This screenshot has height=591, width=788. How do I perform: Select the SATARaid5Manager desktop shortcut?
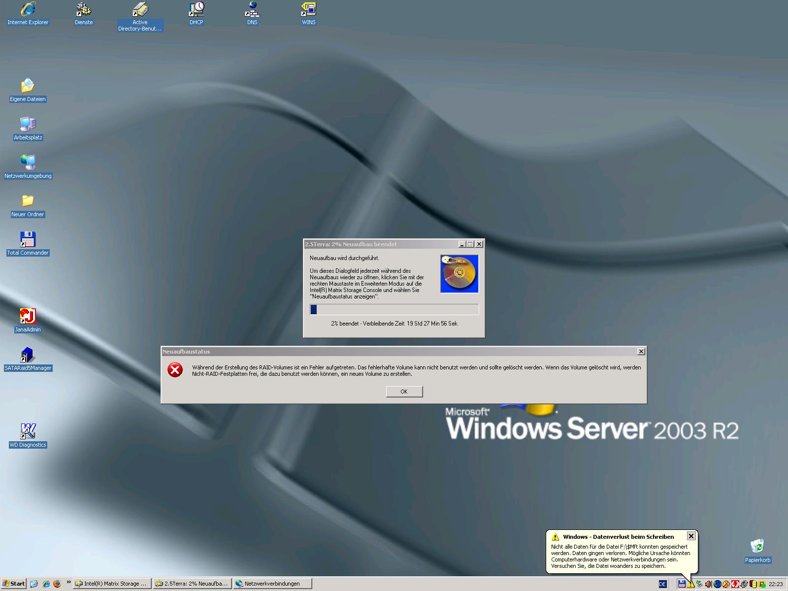click(28, 359)
